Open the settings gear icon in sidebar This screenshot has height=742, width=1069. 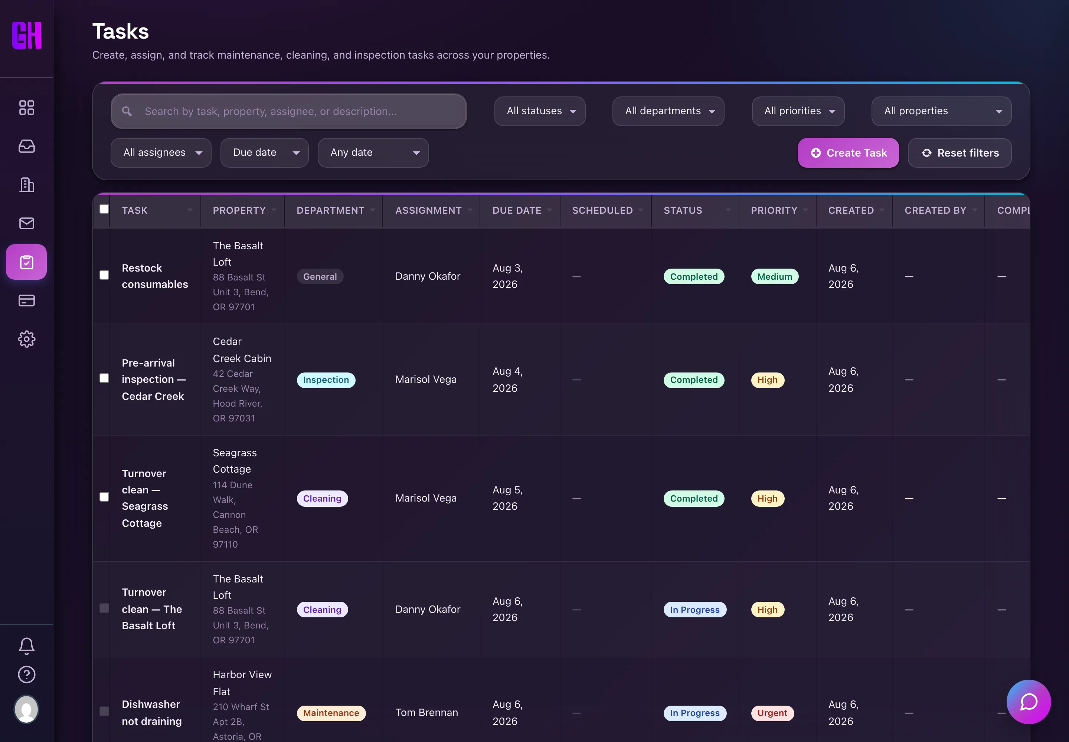(x=26, y=339)
